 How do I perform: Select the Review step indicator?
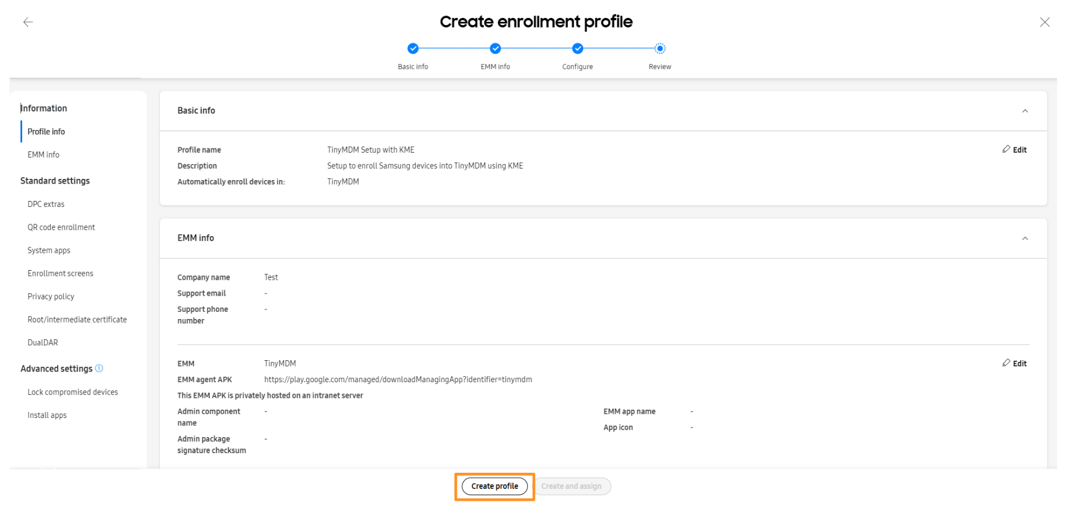660,49
